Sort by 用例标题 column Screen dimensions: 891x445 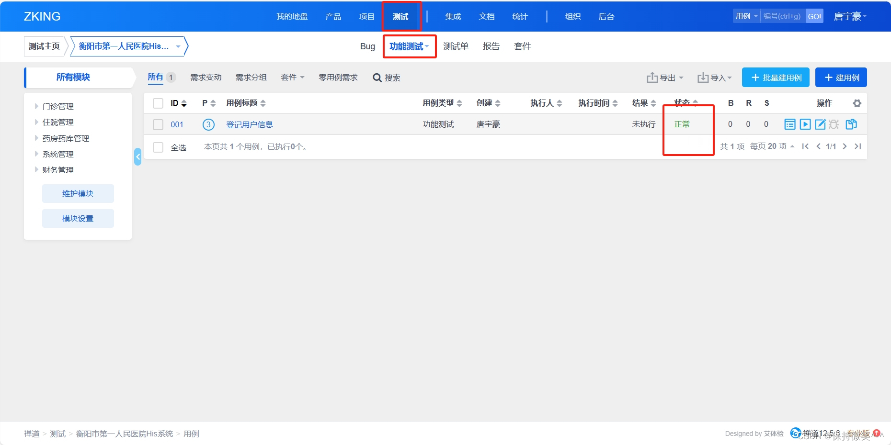(246, 103)
